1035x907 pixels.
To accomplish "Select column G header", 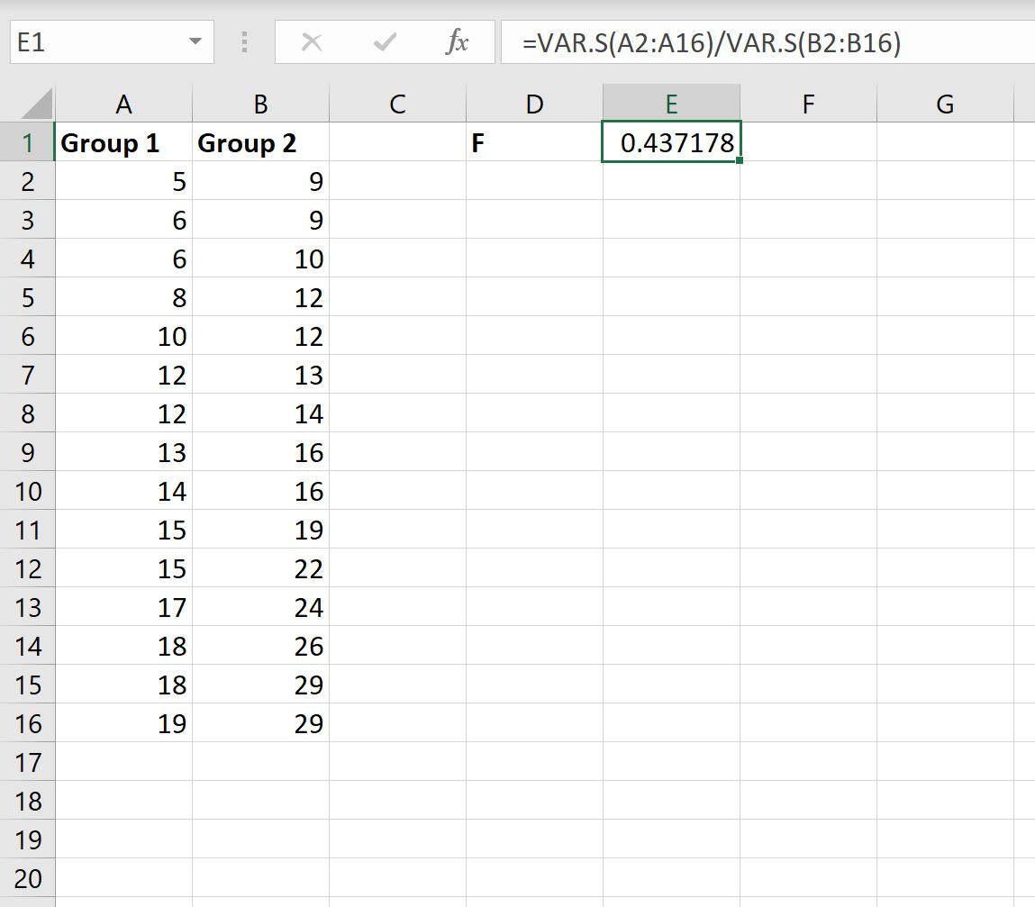I will [945, 104].
